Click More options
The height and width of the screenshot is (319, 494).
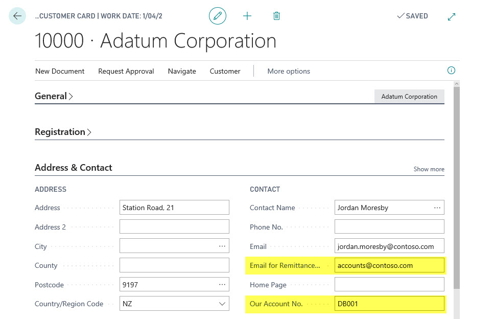[x=289, y=71]
